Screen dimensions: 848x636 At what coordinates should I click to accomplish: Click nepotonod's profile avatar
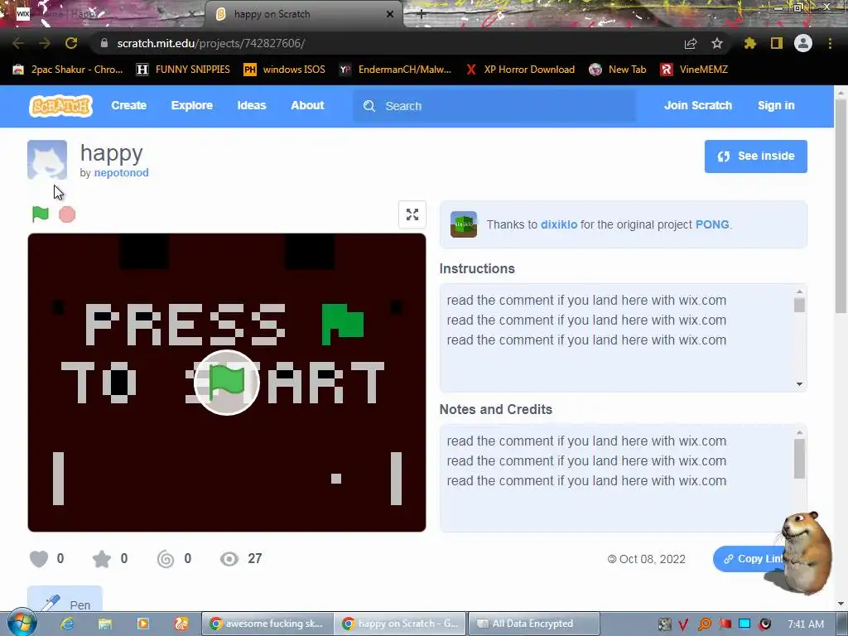[47, 160]
